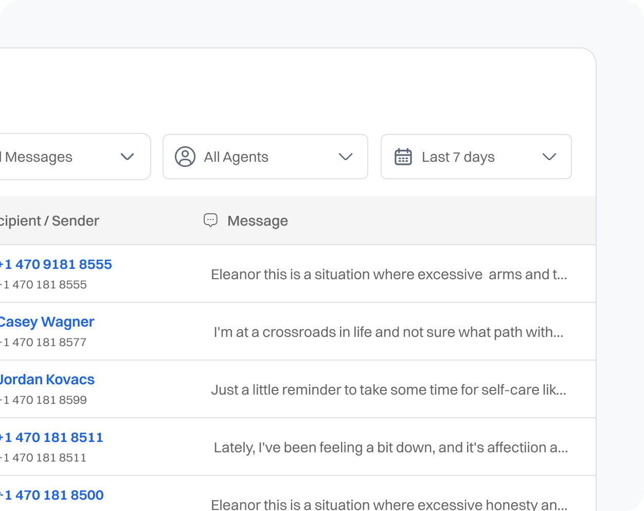Select the top Eleanor message row
The height and width of the screenshot is (511, 644).
(x=388, y=274)
